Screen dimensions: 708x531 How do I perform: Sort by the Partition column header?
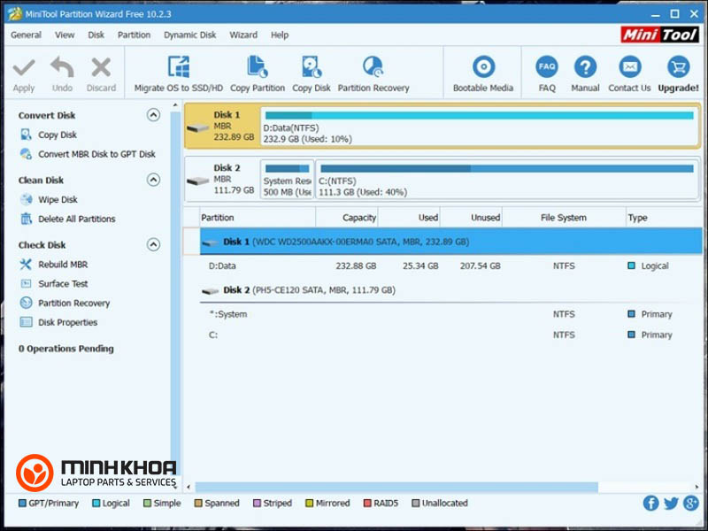point(258,218)
